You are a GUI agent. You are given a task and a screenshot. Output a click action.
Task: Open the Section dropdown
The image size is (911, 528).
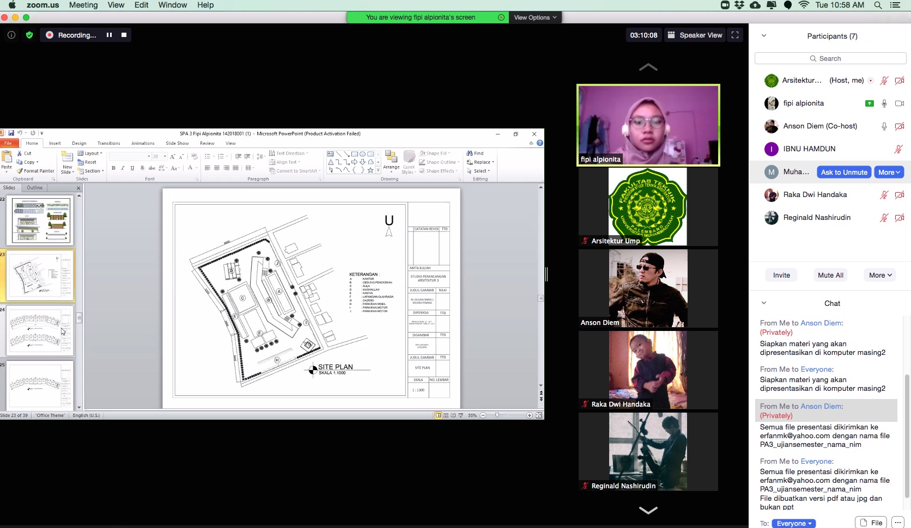90,171
